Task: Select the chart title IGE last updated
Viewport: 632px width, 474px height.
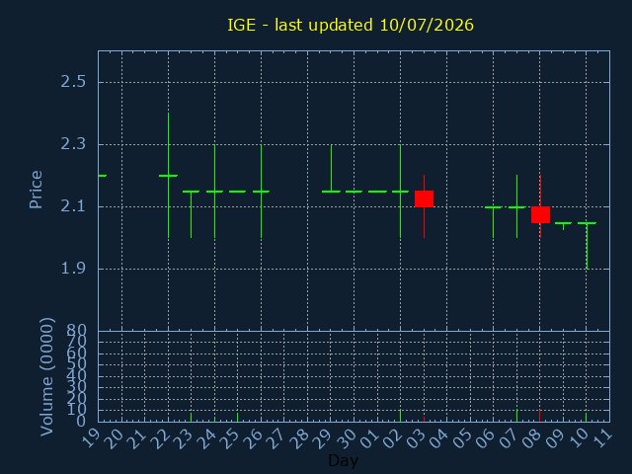Action: pos(351,25)
